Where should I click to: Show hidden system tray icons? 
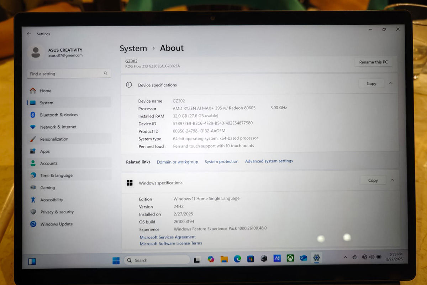pyautogui.click(x=345, y=257)
